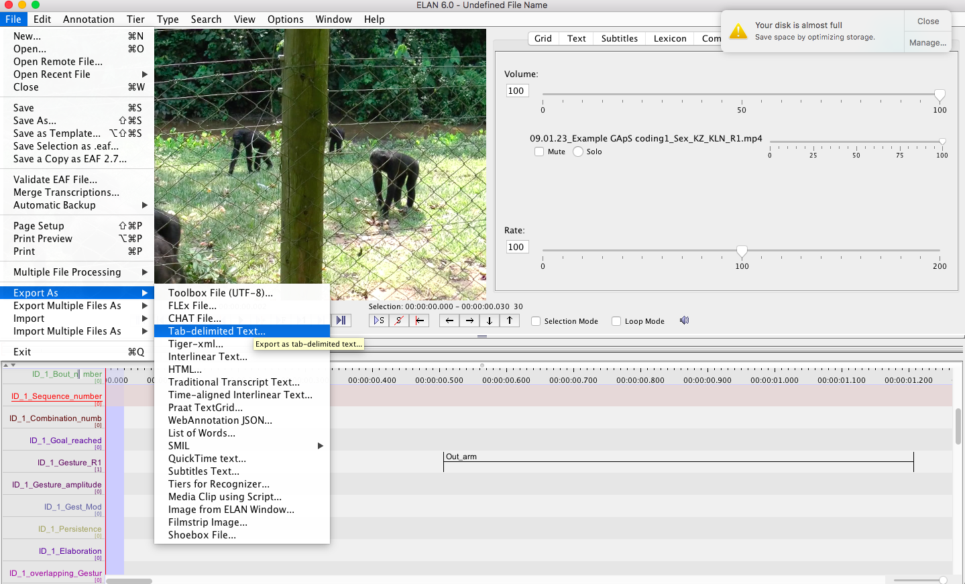Move to annotation below with down arrow

490,320
